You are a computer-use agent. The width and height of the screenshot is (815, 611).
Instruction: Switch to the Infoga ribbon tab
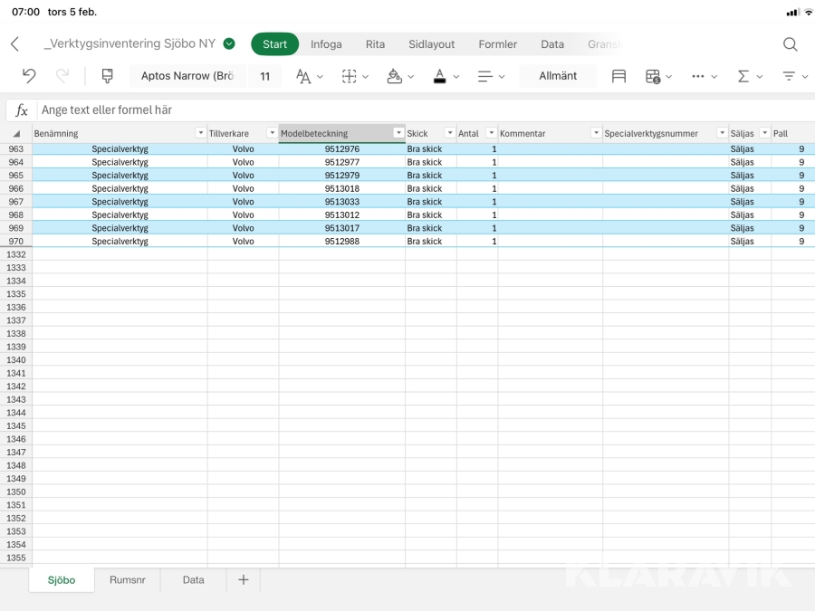(x=326, y=44)
